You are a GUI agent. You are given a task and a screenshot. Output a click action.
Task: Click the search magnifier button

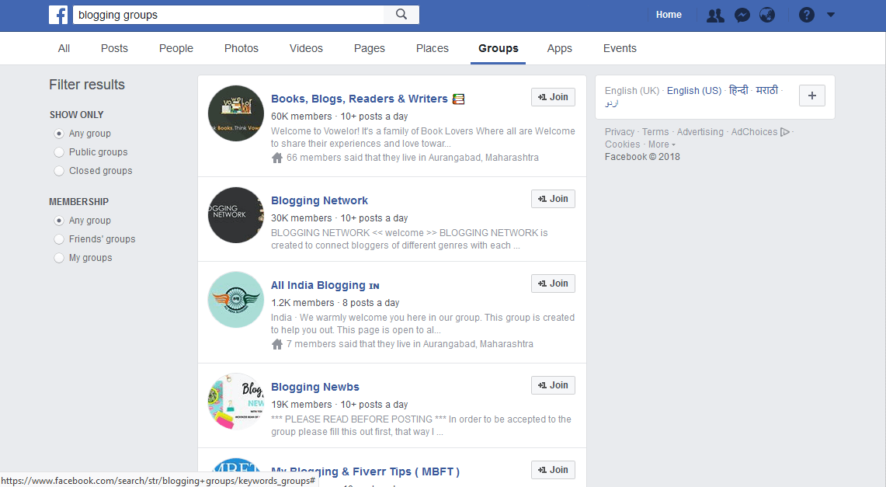pos(401,15)
